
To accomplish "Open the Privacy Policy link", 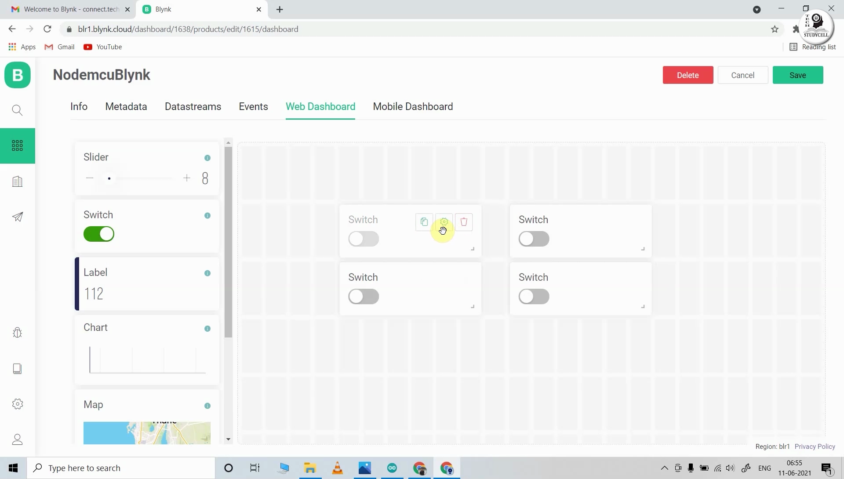I will (x=815, y=446).
